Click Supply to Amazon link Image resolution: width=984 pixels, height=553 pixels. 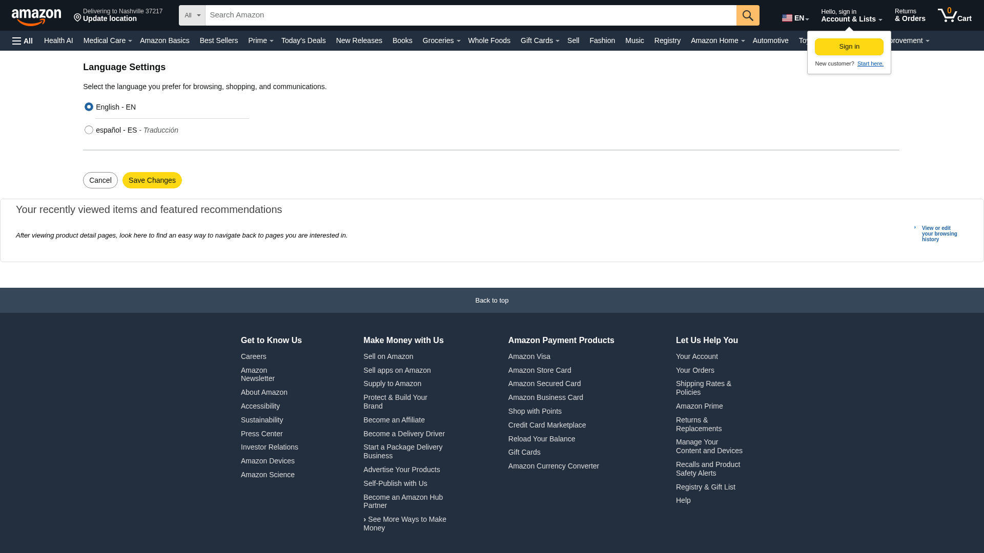point(392,384)
